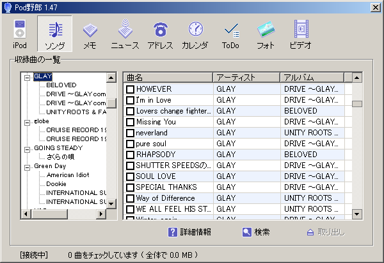Click song list vertical scrollbar thumb
Image resolution: width=384 pixels, height=263 pixels.
357,104
